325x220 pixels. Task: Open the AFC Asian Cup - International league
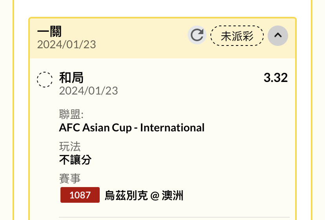(132, 127)
